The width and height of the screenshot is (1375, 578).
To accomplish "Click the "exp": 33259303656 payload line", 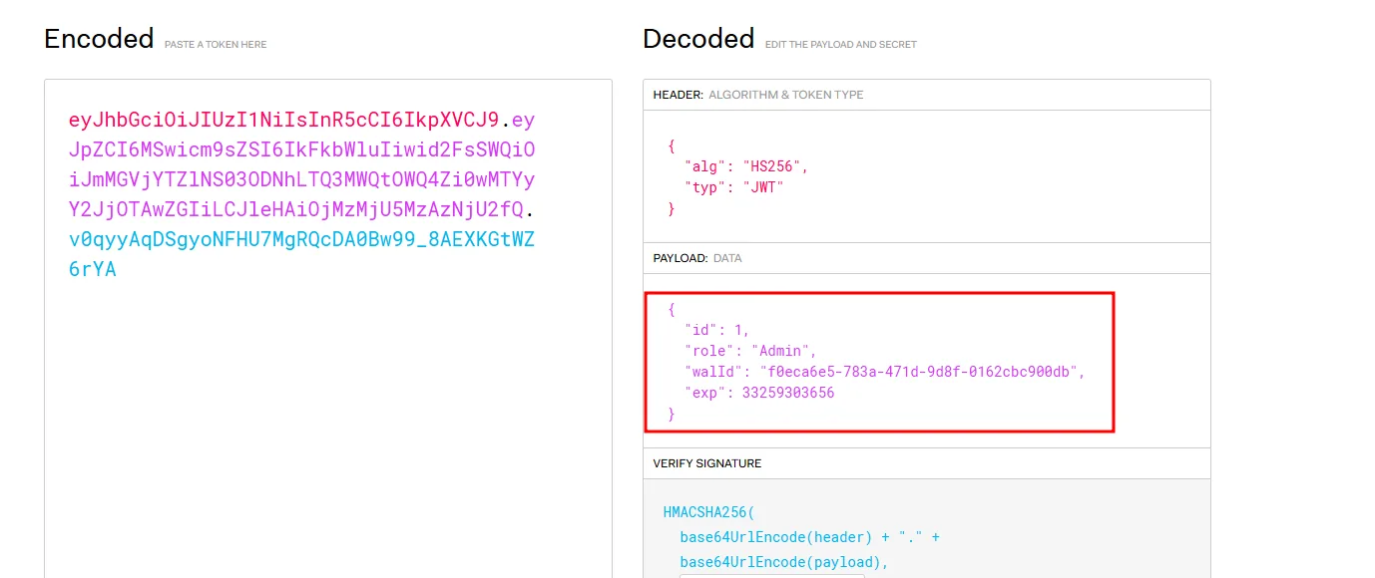I will pyautogui.click(x=759, y=393).
